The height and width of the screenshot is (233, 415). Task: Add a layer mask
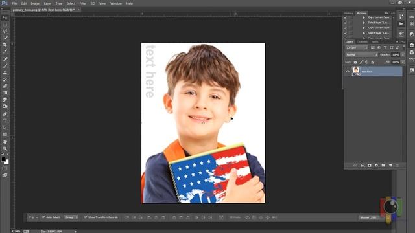pos(369,166)
